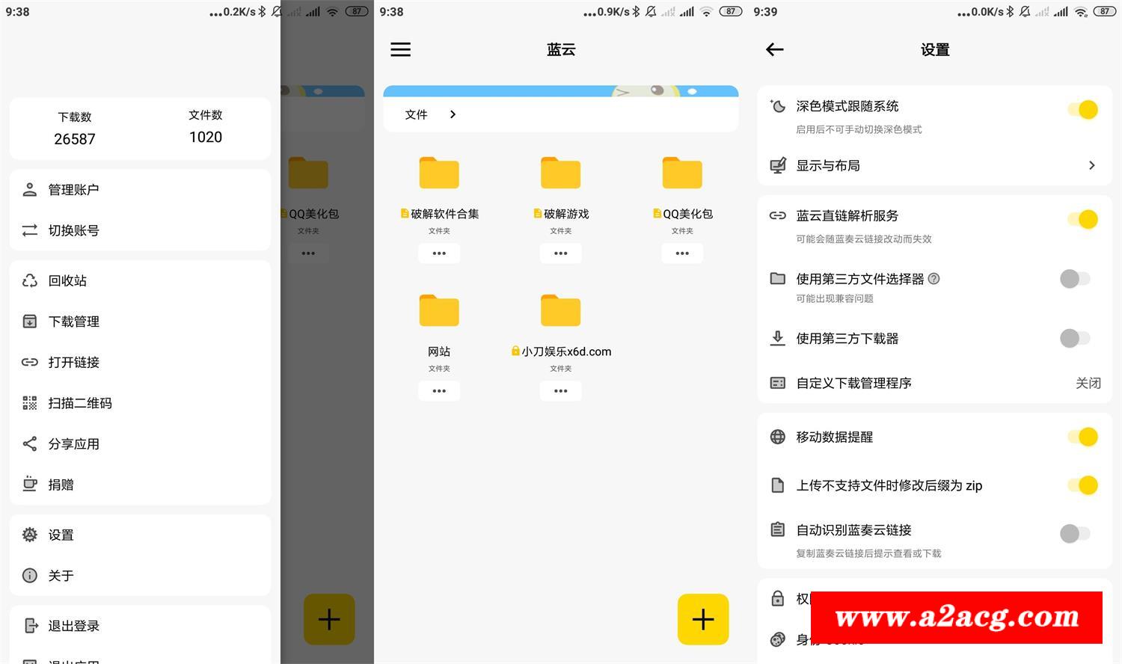
Task: Tap the yellow plus add button
Action: click(703, 619)
